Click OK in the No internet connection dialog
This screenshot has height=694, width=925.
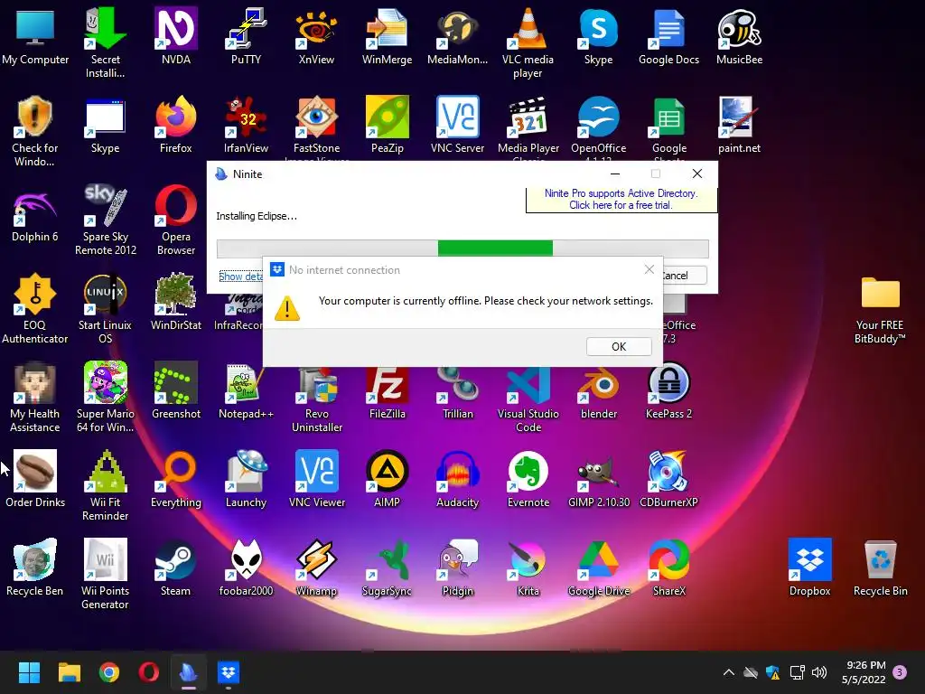pyautogui.click(x=619, y=346)
